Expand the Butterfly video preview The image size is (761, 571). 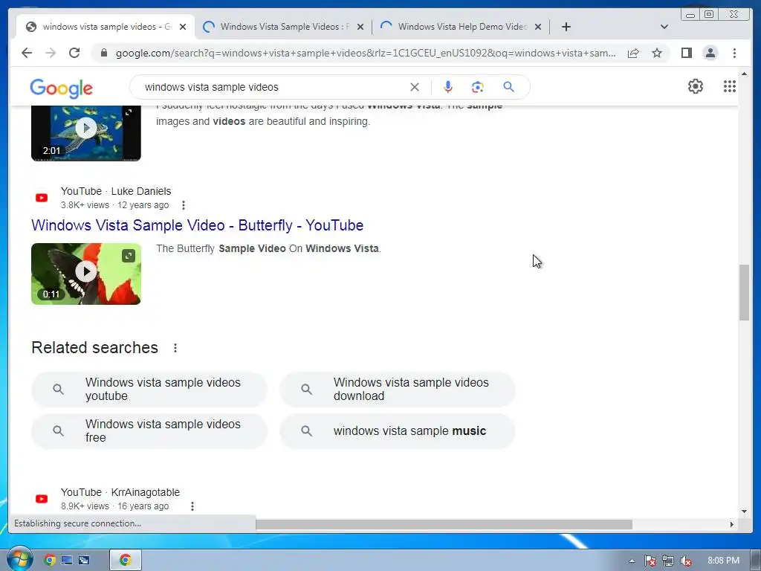(129, 256)
